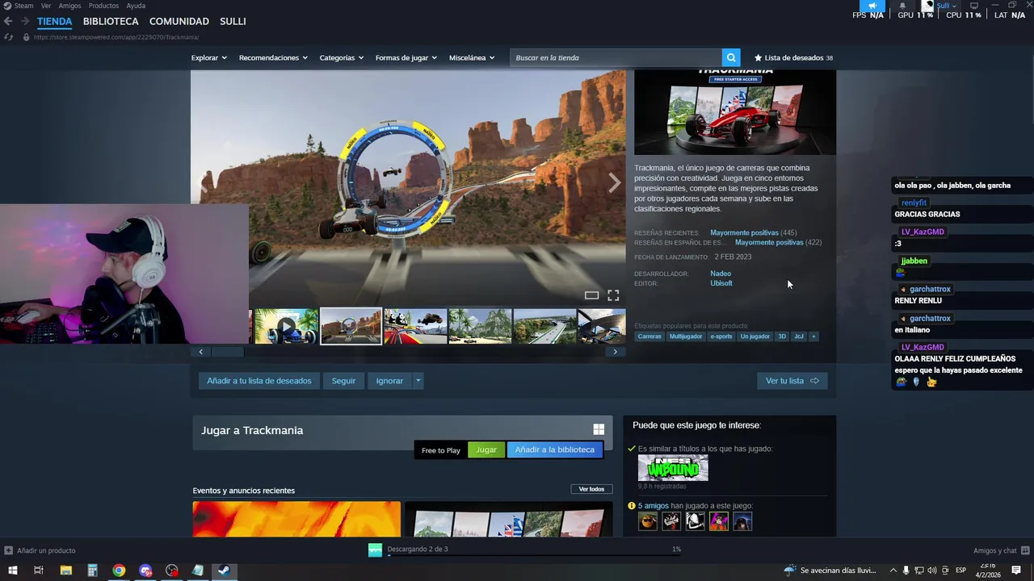
Task: Click the Añadir un producto plus icon
Action: [x=8, y=550]
